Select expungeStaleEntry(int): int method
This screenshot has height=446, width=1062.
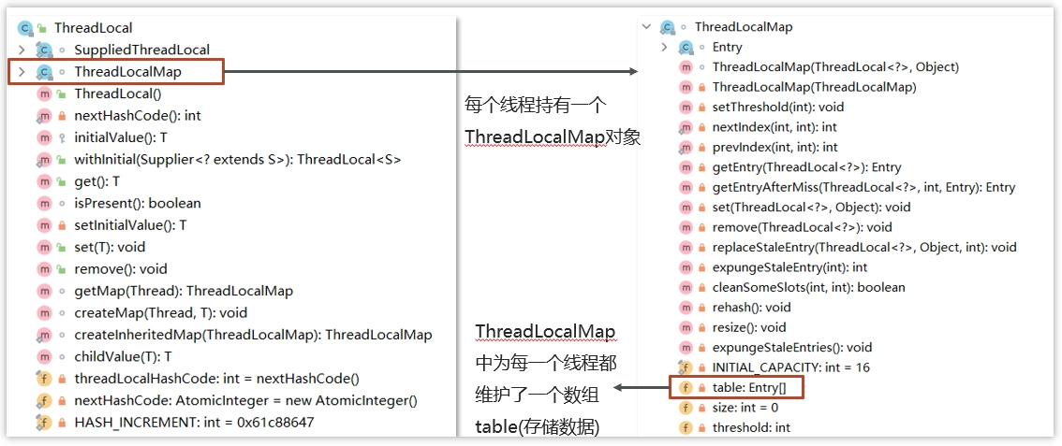(x=789, y=266)
